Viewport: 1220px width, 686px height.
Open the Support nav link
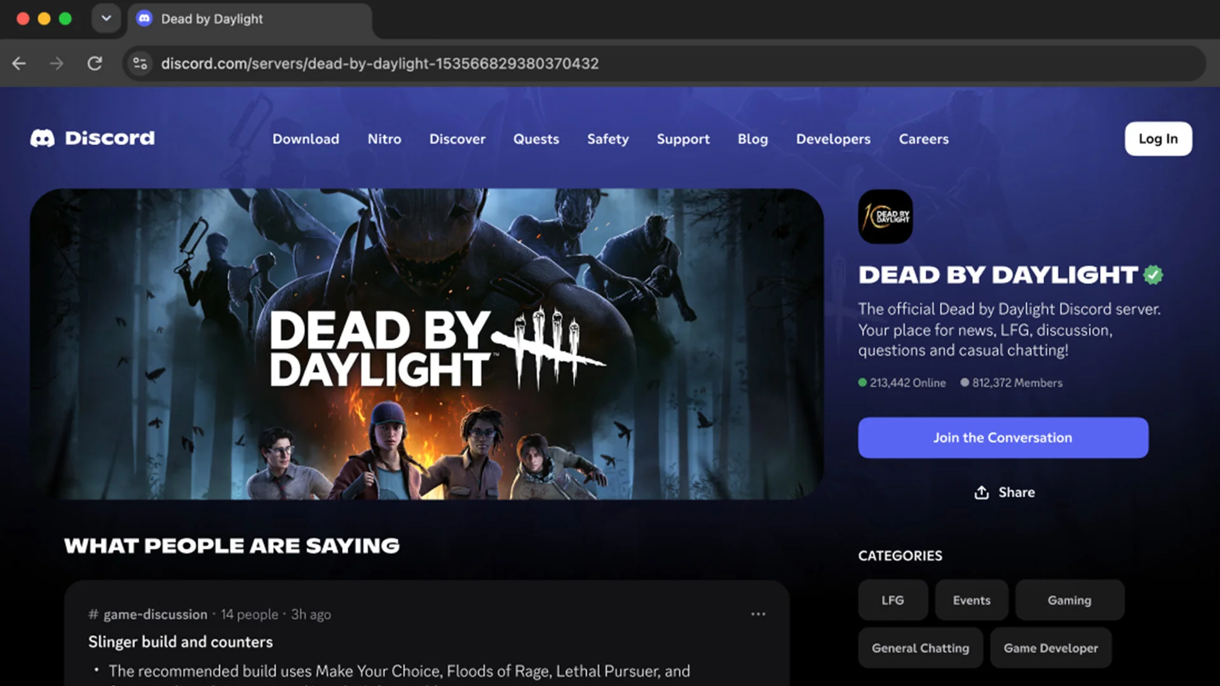[683, 138]
